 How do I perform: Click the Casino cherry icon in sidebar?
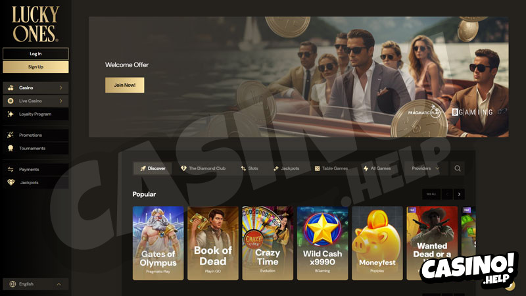(11, 87)
